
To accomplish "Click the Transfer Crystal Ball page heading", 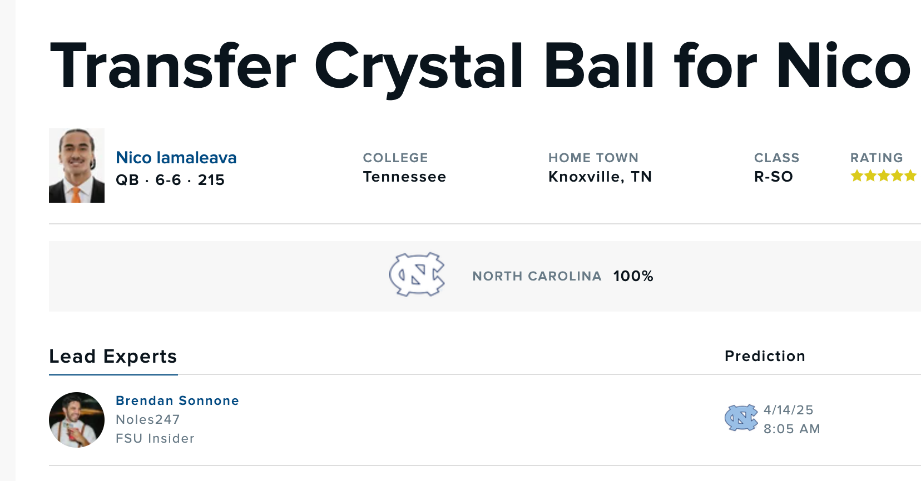I will (x=481, y=66).
